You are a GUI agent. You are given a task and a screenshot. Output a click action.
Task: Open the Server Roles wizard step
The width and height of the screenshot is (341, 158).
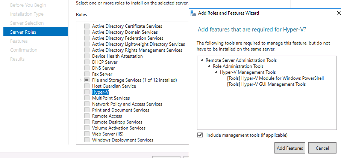(x=35, y=32)
